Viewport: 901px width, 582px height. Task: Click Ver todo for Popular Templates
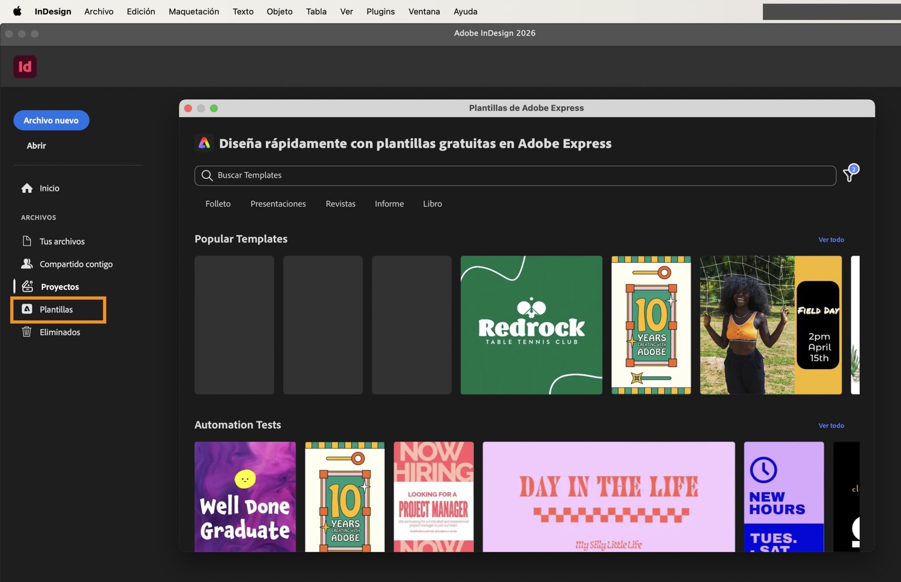[x=831, y=239]
